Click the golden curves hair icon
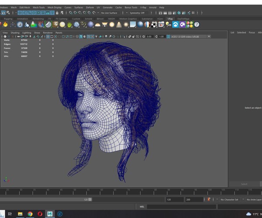262x218 pixels. 83,25
